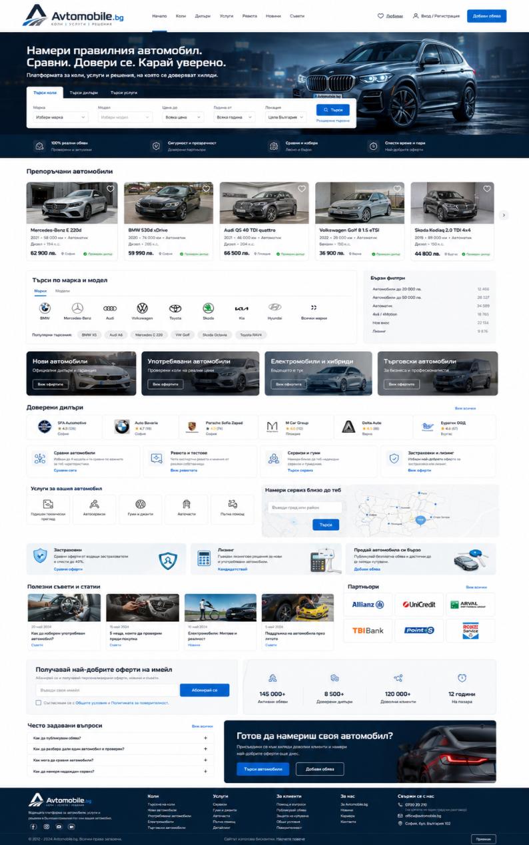Favorite the Volkswagen Golf 8 card heart

coord(397,188)
